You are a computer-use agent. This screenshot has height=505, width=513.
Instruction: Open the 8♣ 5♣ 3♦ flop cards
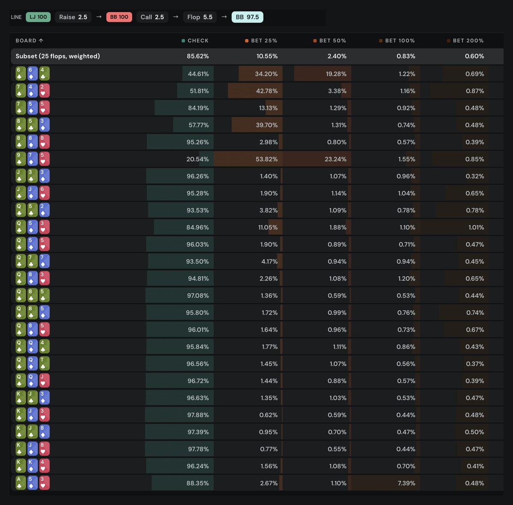click(32, 125)
